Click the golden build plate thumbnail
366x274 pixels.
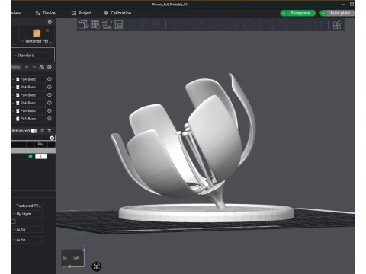(x=37, y=33)
